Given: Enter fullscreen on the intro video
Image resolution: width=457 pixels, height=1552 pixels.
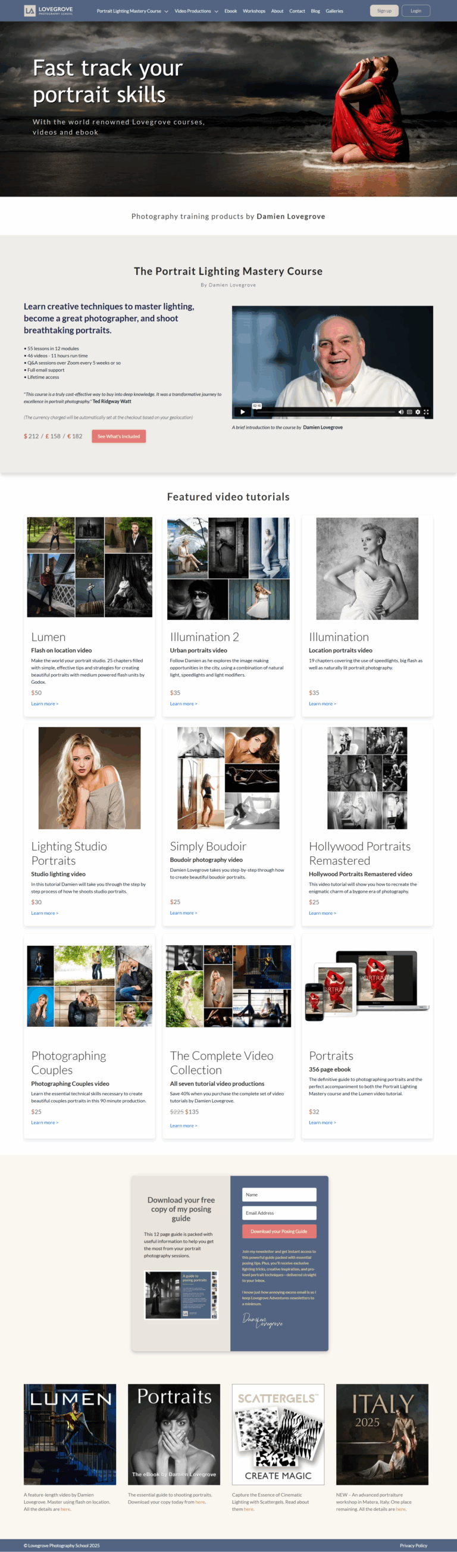Looking at the screenshot, I should click(426, 412).
